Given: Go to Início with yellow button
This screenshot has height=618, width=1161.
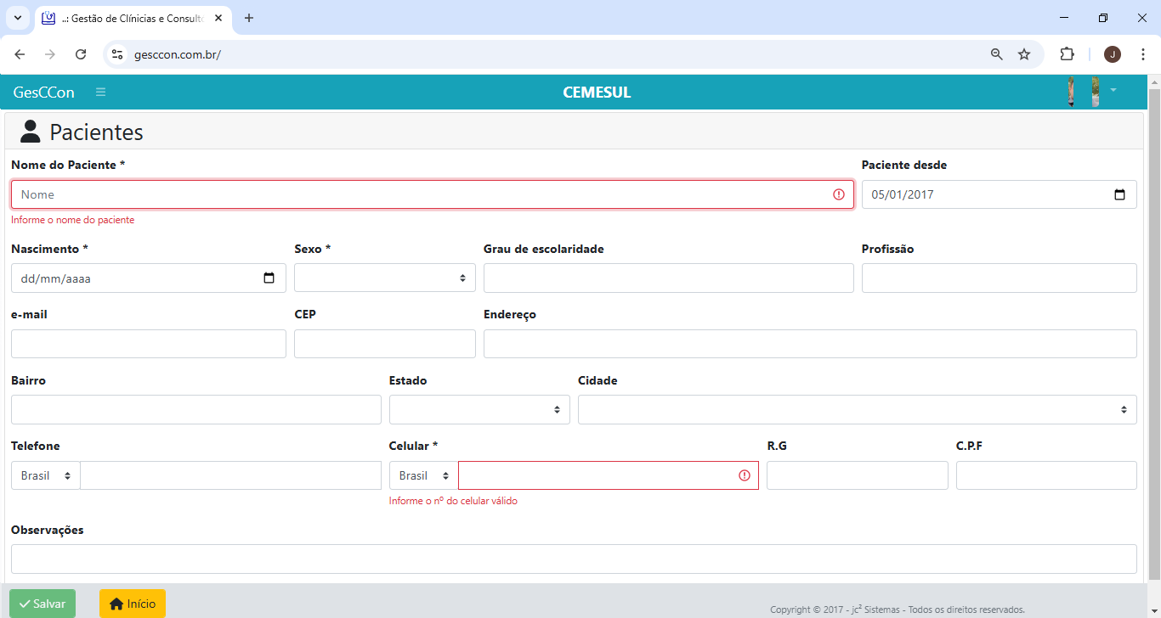Looking at the screenshot, I should [133, 604].
